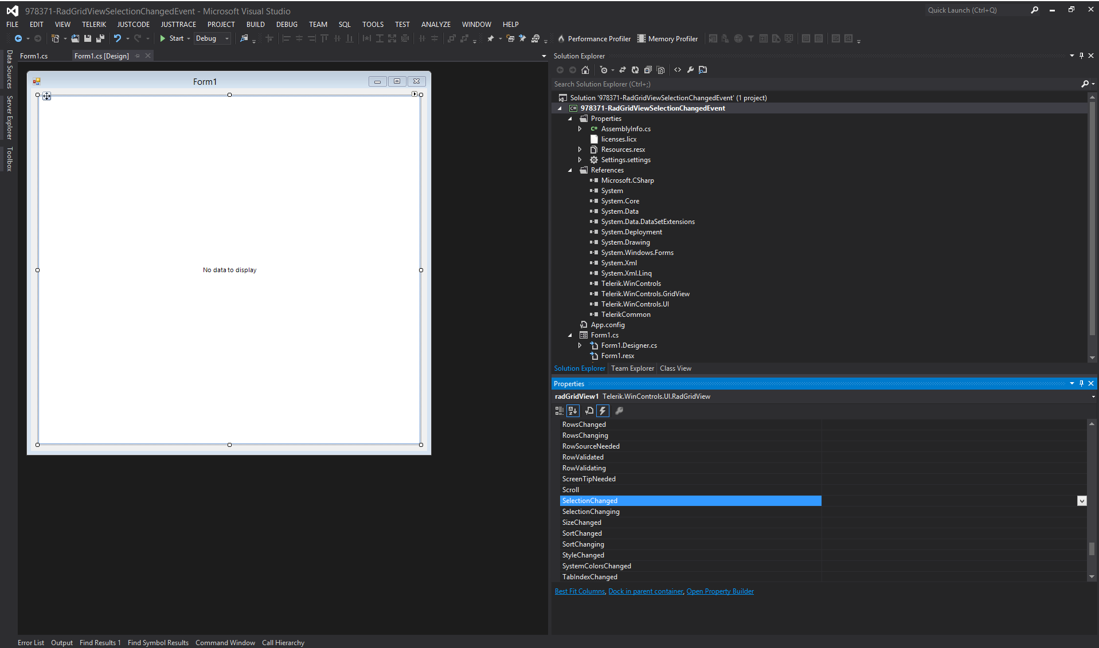This screenshot has height=648, width=1099.
Task: Click View Code icon in Solution Explorer
Action: click(678, 70)
